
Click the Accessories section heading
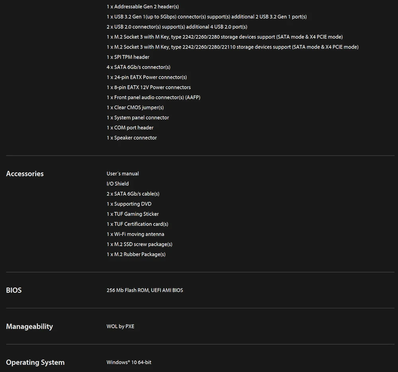pos(25,174)
